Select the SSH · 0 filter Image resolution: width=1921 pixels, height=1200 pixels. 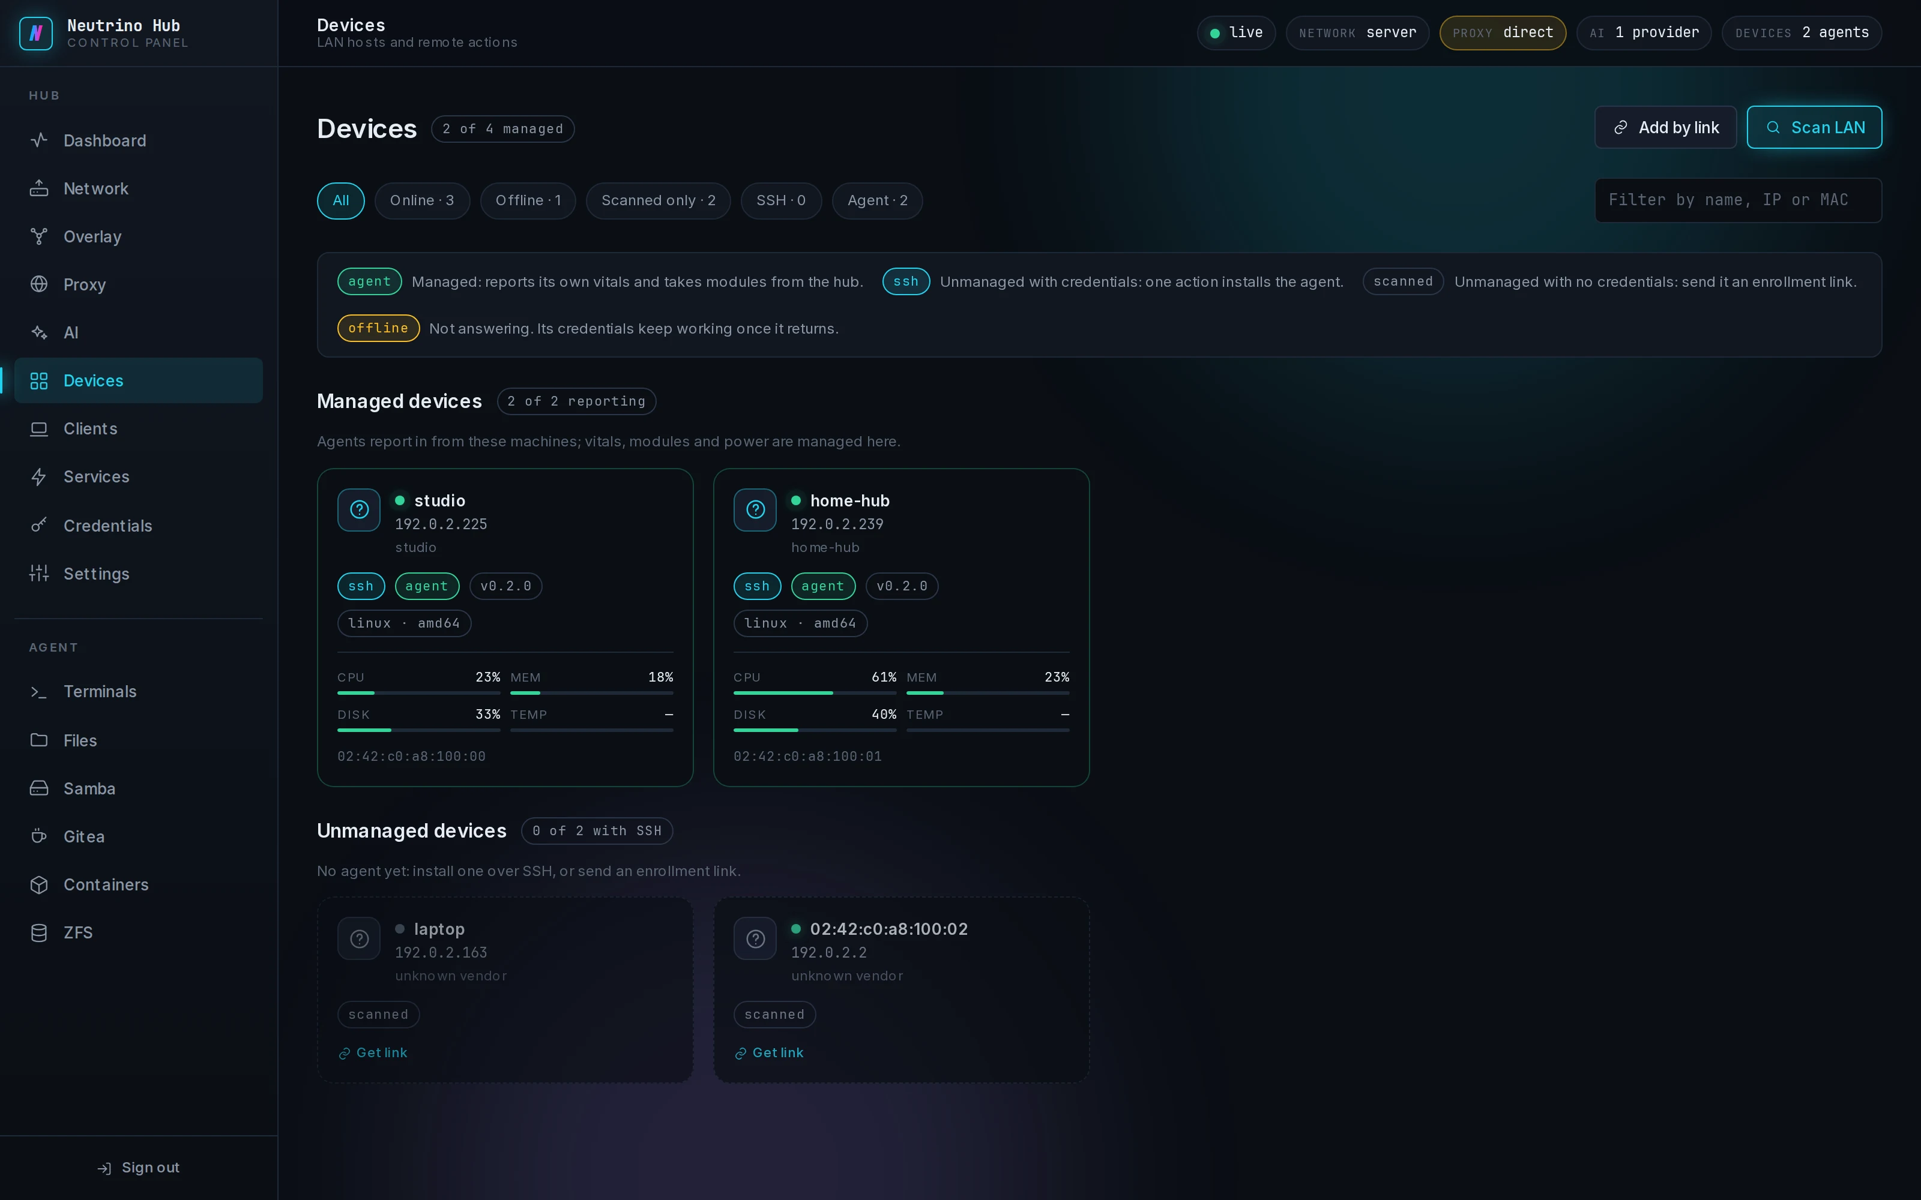point(781,201)
